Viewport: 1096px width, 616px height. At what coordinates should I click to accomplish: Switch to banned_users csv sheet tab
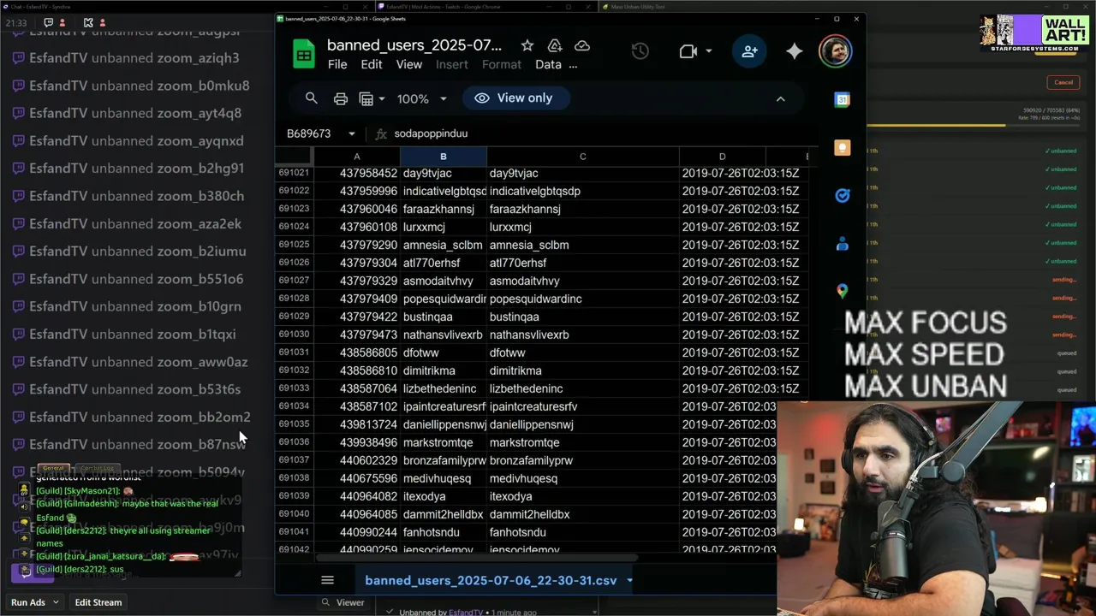click(491, 580)
